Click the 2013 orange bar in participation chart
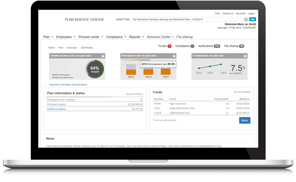Screen dimensions: 296x182 (x=131, y=72)
